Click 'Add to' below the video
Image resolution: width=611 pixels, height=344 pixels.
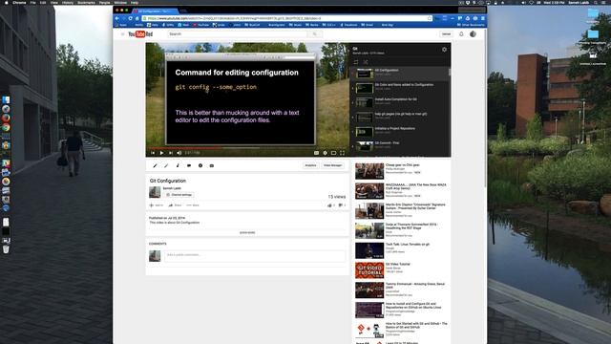[x=157, y=205]
